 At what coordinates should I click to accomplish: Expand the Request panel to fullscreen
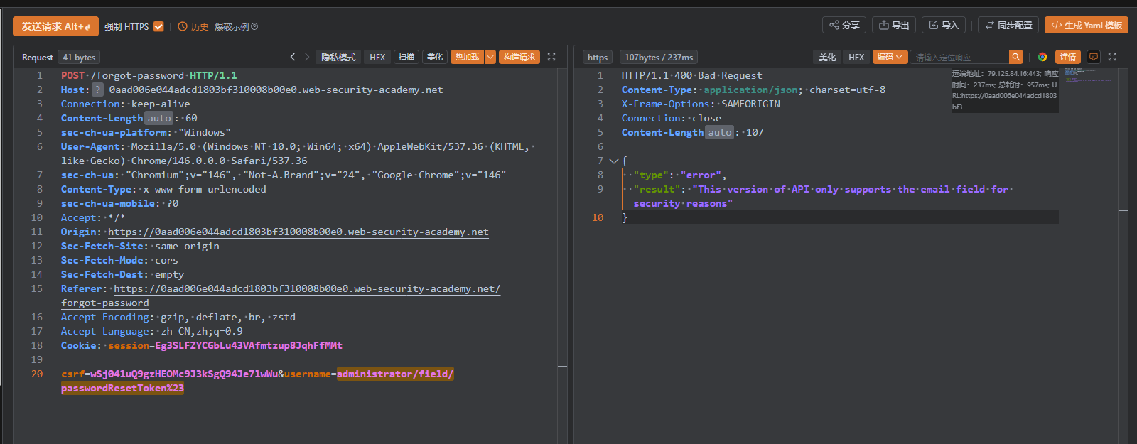click(x=551, y=57)
